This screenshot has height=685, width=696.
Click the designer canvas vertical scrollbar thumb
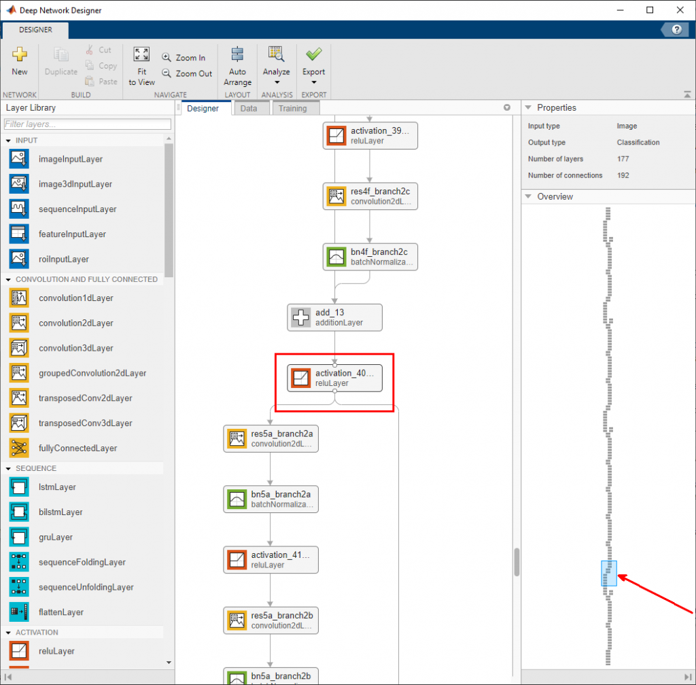tap(517, 562)
